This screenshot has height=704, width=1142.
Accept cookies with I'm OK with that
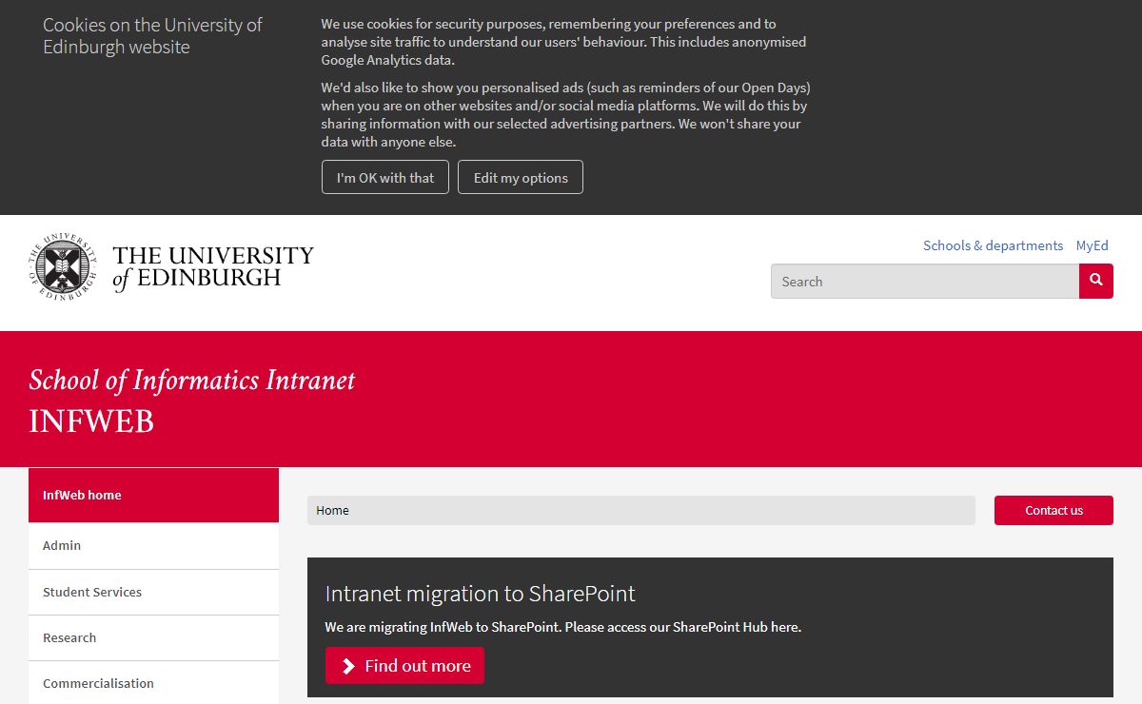[385, 177]
